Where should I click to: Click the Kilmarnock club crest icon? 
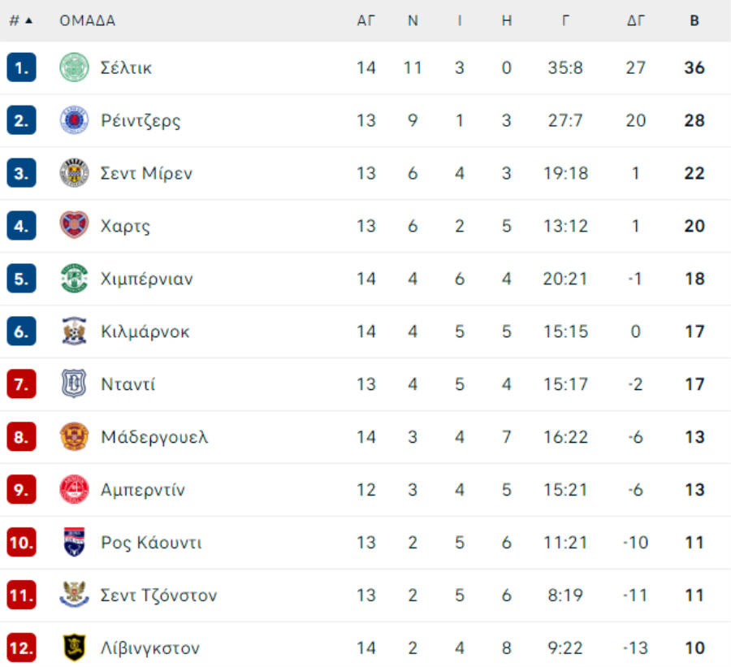point(74,331)
